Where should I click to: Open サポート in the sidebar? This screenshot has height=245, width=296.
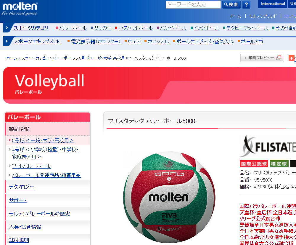tap(18, 200)
